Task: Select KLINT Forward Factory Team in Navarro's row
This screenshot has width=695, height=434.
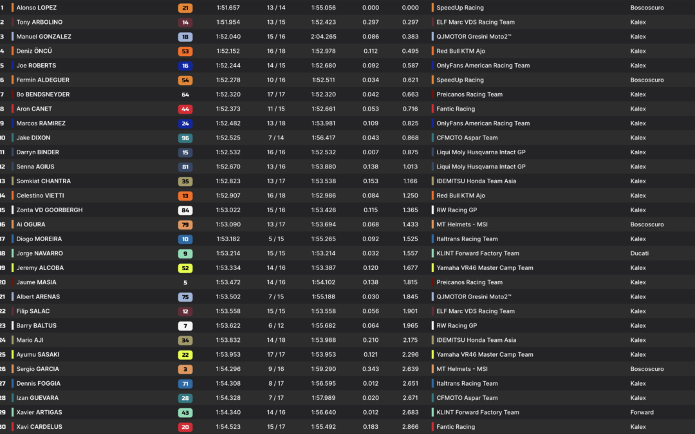Action: tap(477, 253)
